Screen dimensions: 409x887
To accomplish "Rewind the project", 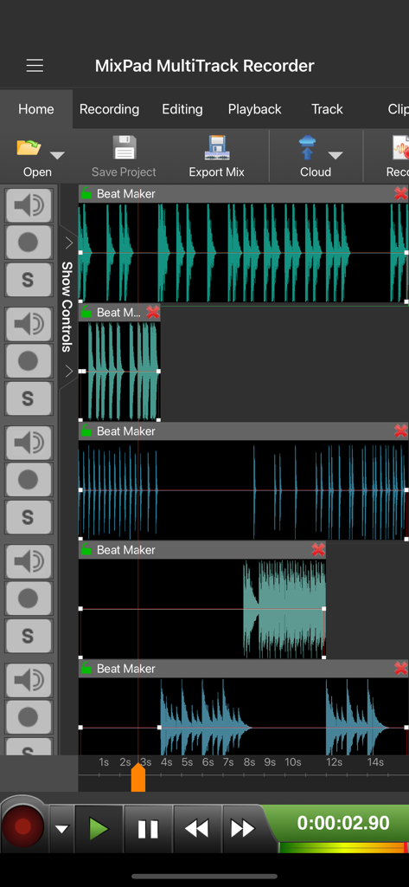I will [196, 829].
